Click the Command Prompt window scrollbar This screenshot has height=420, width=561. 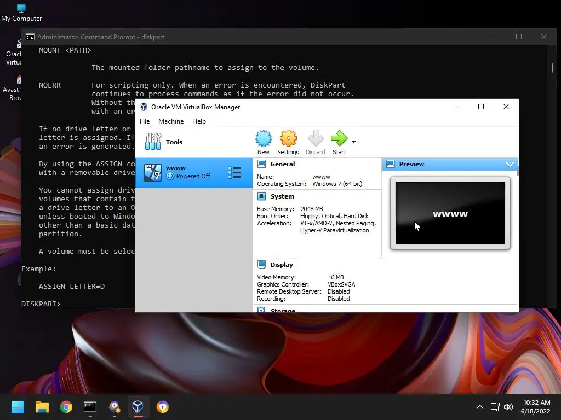click(x=552, y=68)
